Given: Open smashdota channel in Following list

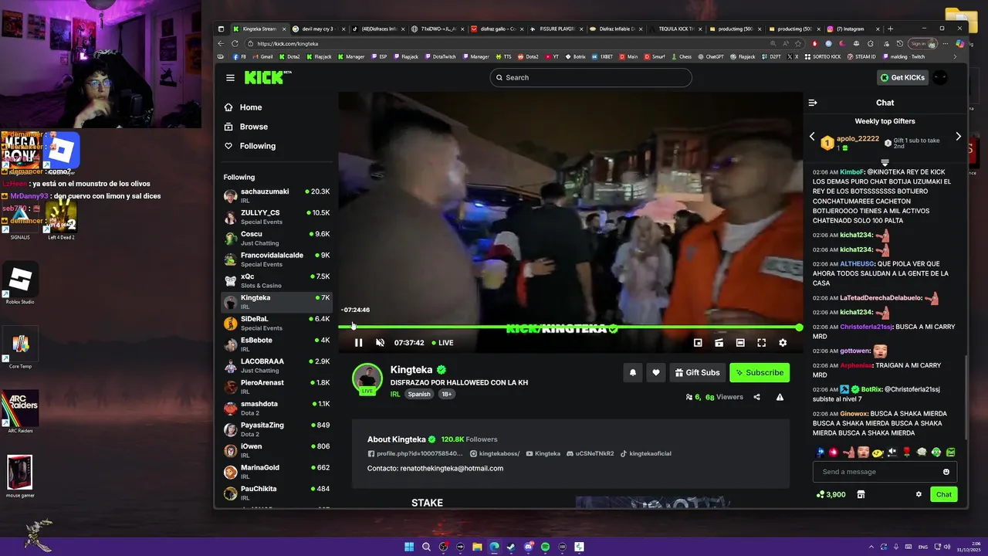Looking at the screenshot, I should pos(277,408).
